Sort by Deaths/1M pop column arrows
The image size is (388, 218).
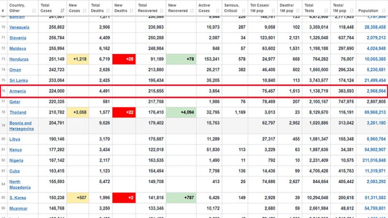[x=298, y=11]
